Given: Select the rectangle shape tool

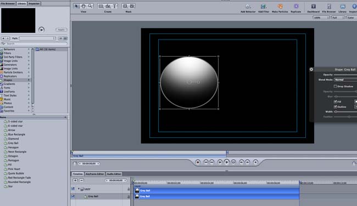Looking at the screenshot, I should (x=101, y=6).
